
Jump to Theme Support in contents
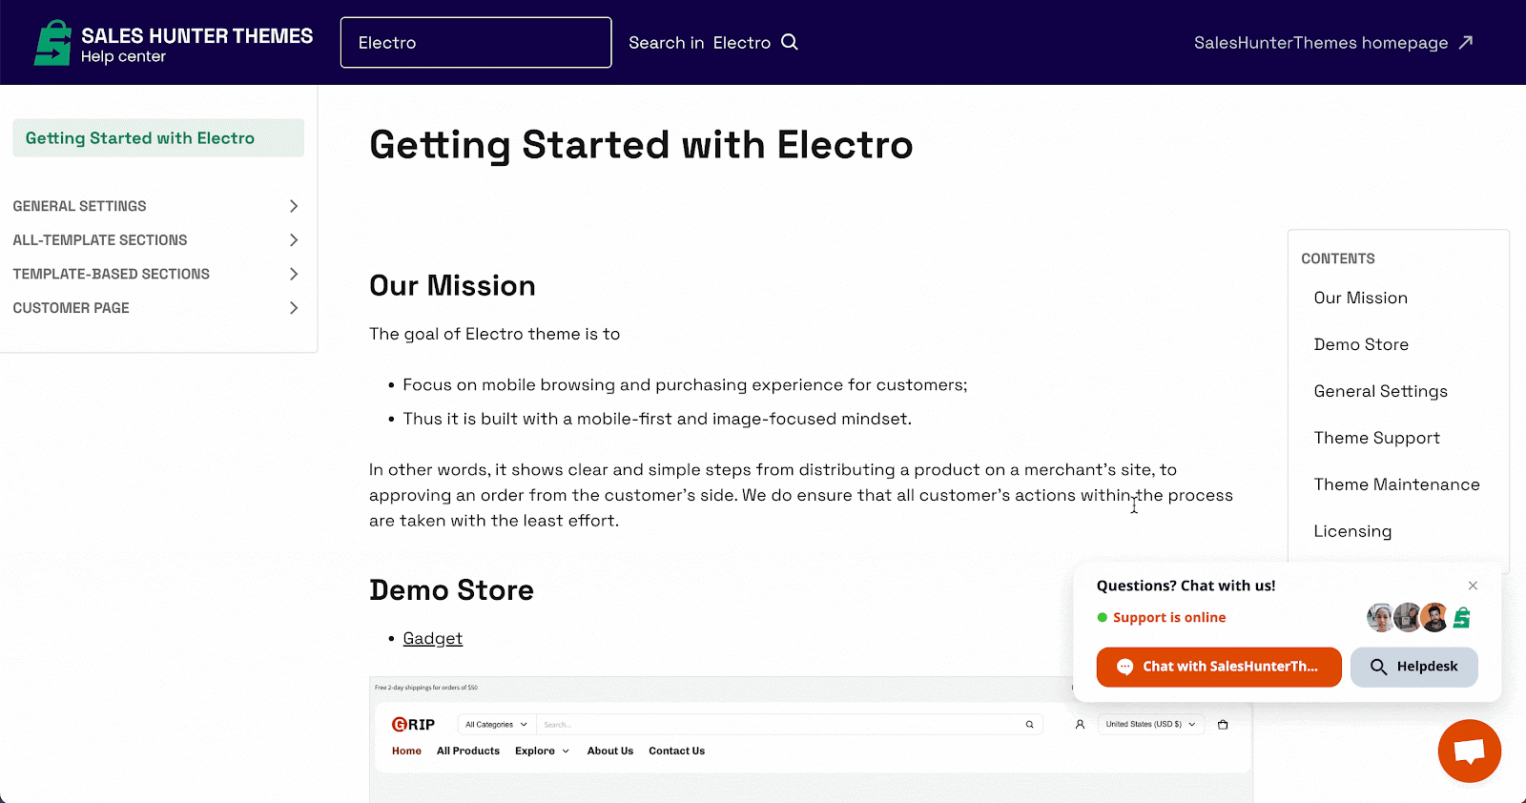(1376, 438)
